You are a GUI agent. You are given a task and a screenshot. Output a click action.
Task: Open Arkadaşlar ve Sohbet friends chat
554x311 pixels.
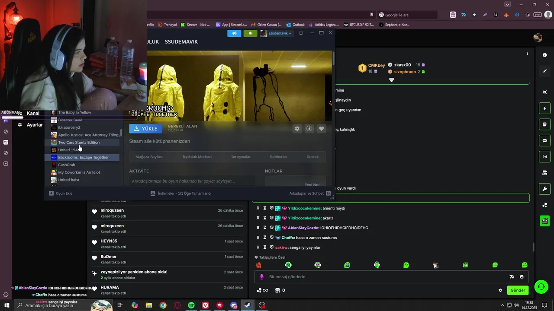coord(310,194)
